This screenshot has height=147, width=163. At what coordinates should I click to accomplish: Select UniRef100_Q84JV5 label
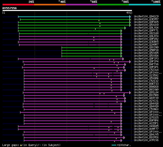[146, 135]
